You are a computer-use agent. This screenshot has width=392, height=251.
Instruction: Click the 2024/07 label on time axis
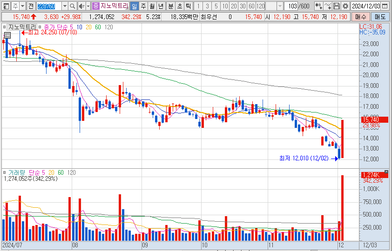click(12, 245)
